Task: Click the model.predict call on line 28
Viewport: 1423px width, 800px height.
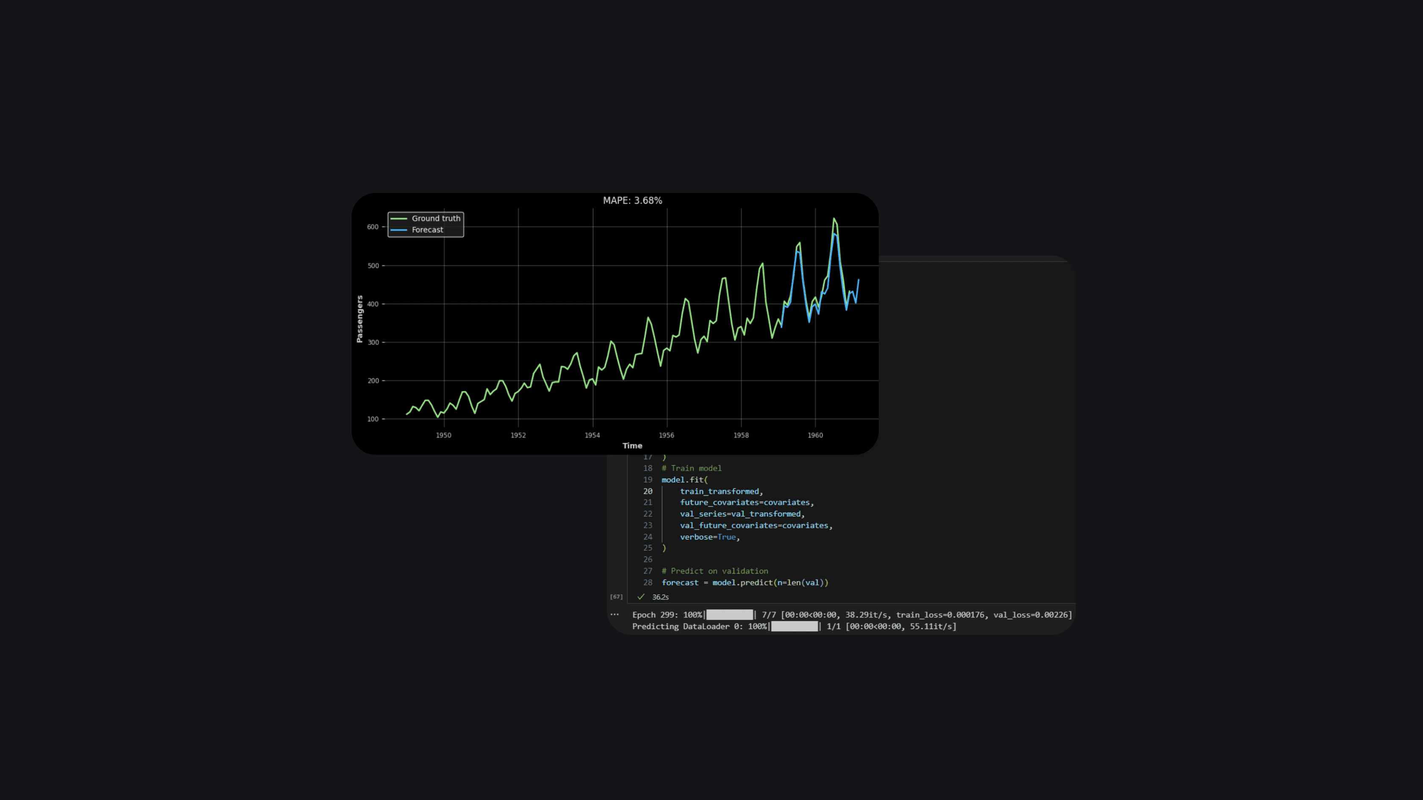Action: (x=742, y=582)
